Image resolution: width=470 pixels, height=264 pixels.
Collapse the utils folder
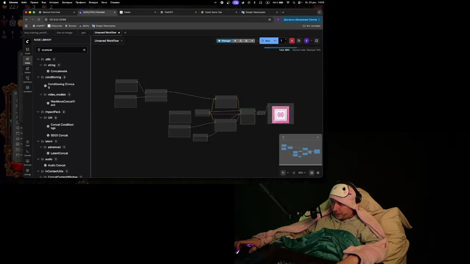coord(38,59)
